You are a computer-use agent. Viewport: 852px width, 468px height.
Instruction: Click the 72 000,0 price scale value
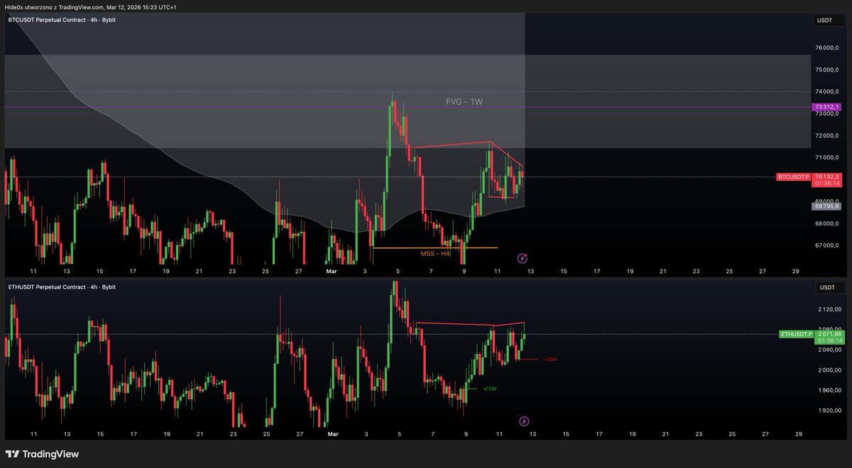coord(827,136)
